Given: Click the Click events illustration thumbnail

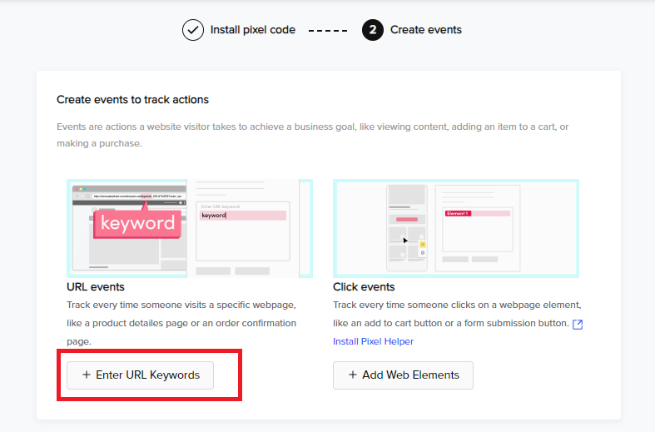Looking at the screenshot, I should tap(456, 228).
